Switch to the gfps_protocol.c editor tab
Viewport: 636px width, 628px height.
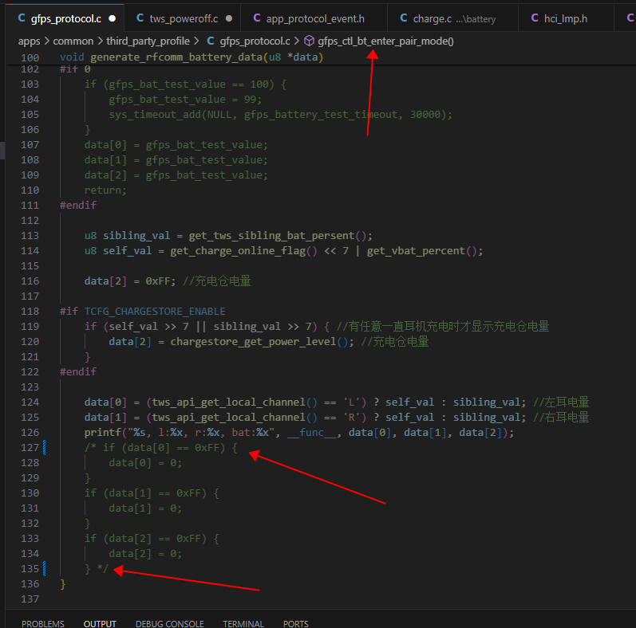pos(65,18)
